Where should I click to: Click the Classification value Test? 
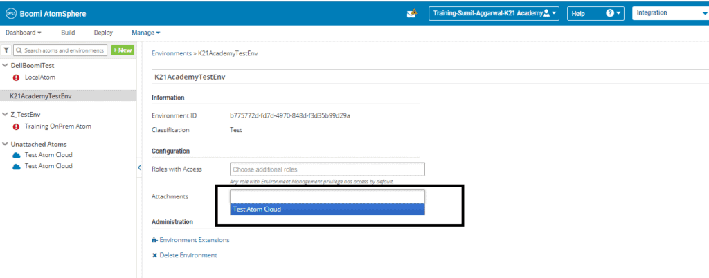coord(236,130)
